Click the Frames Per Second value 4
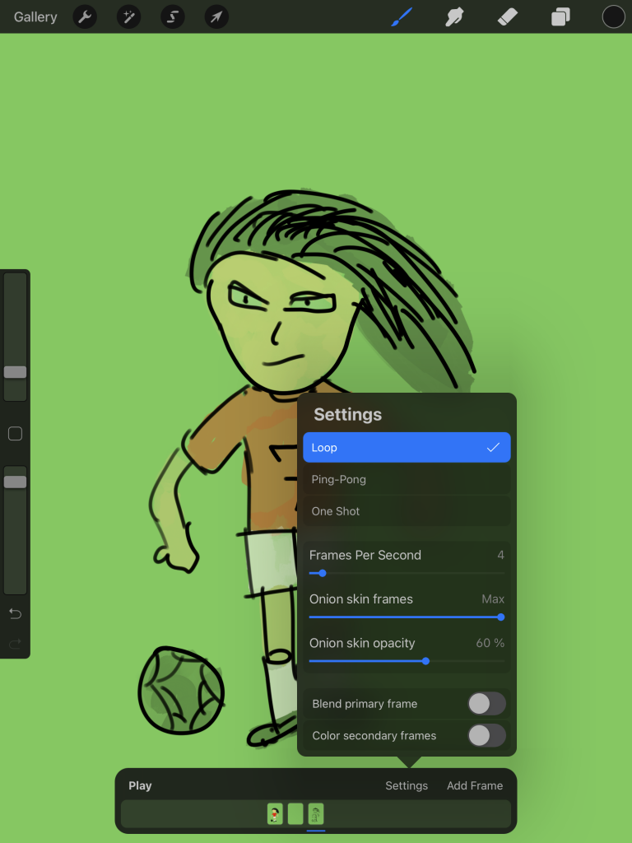The height and width of the screenshot is (843, 632). pyautogui.click(x=500, y=555)
